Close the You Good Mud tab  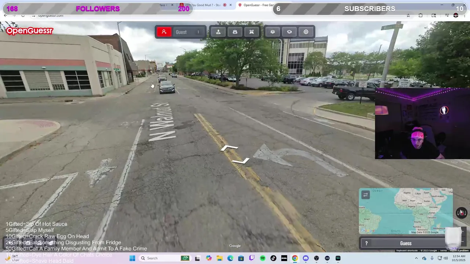[231, 5]
